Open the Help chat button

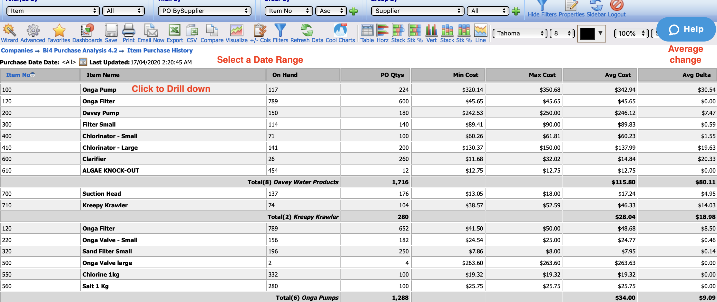point(686,29)
